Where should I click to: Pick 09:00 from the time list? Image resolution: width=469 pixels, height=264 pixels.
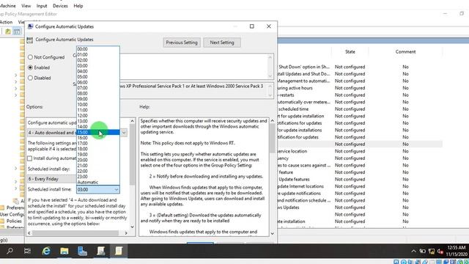98,99
